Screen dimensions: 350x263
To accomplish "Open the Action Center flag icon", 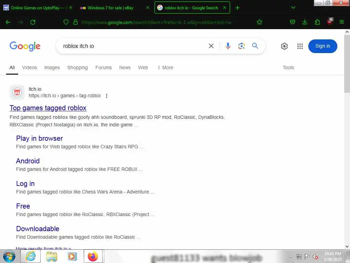I will tap(307, 256).
